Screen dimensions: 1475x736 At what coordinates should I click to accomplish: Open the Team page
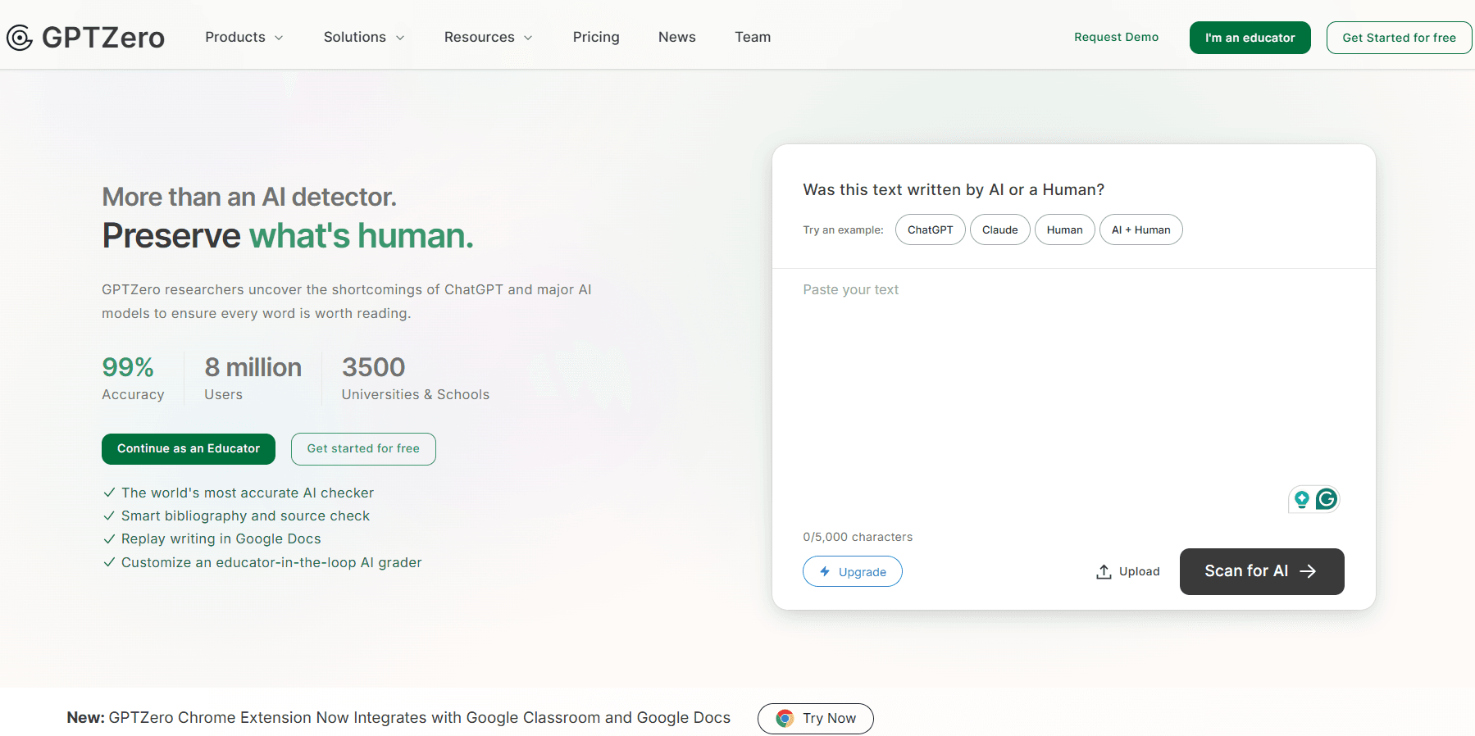752,38
